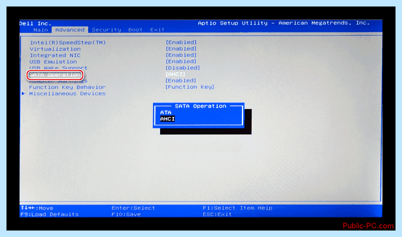
Task: Open the Miscellaneous Devices submenu
Action: 67,94
